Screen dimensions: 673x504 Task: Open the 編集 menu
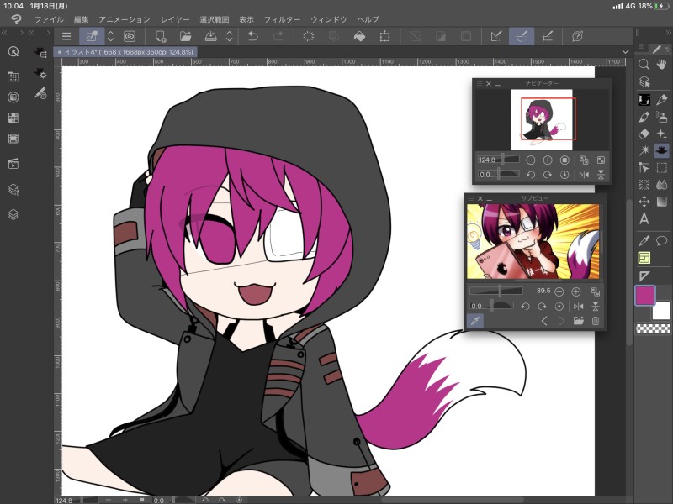pos(81,19)
